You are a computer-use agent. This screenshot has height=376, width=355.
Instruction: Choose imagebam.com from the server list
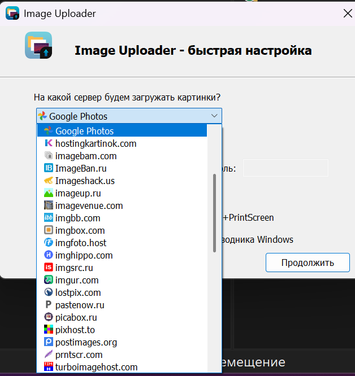(122, 156)
